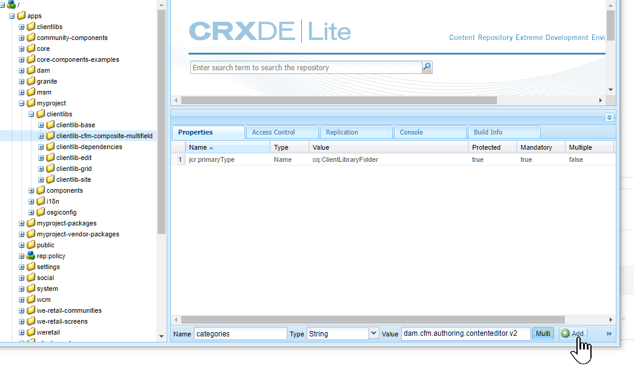This screenshot has width=634, height=374.
Task: Click the clientlib-cfm-composite-multifield folder icon
Action: [x=50, y=135]
